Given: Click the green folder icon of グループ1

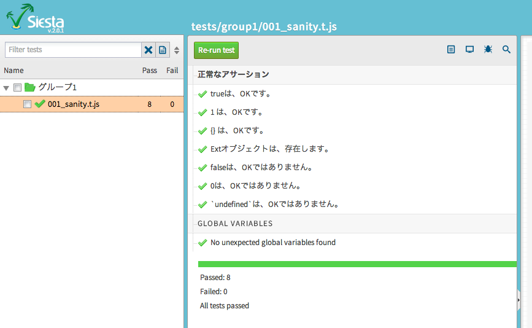Looking at the screenshot, I should click(30, 87).
